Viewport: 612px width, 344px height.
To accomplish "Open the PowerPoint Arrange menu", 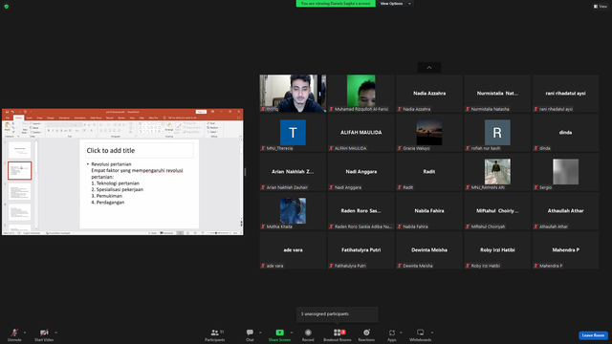I will coord(169,127).
